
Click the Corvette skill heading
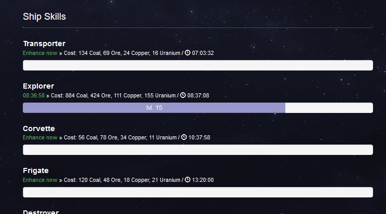coord(39,129)
